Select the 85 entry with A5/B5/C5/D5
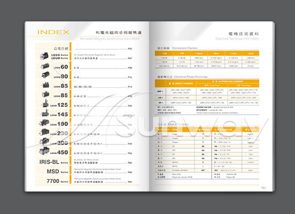The height and width of the screenshot is (214, 295). 64,86
